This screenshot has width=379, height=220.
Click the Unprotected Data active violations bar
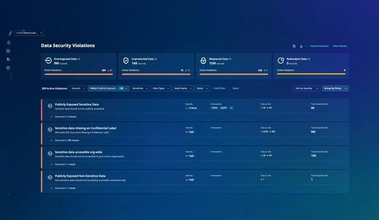click(156, 74)
